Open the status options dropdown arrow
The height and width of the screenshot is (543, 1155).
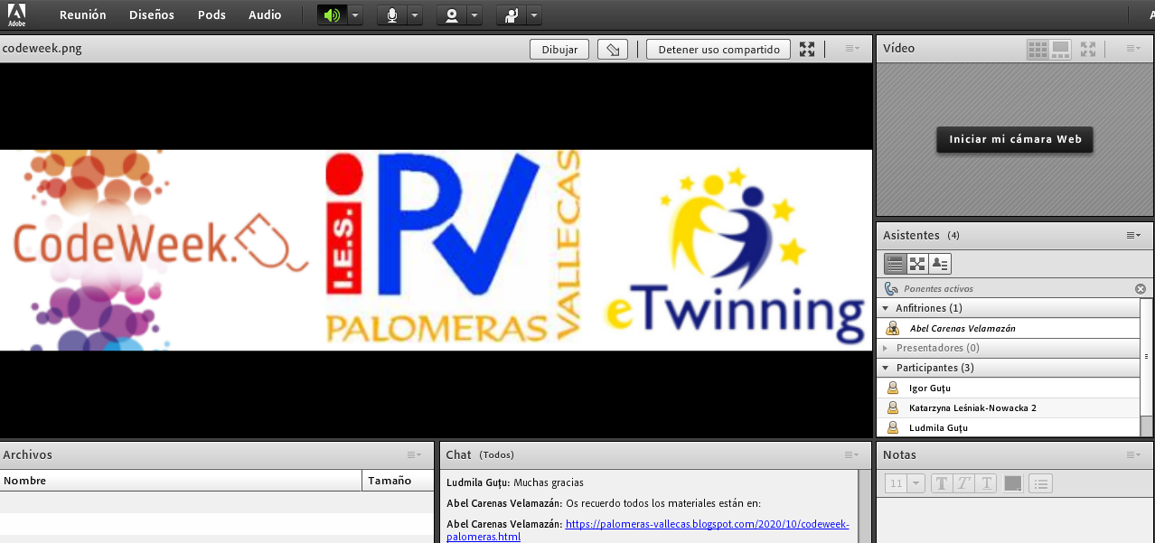(x=534, y=15)
